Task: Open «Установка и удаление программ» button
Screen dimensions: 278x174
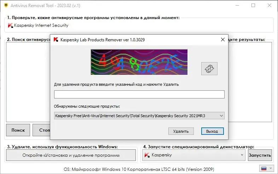Action: (71, 155)
